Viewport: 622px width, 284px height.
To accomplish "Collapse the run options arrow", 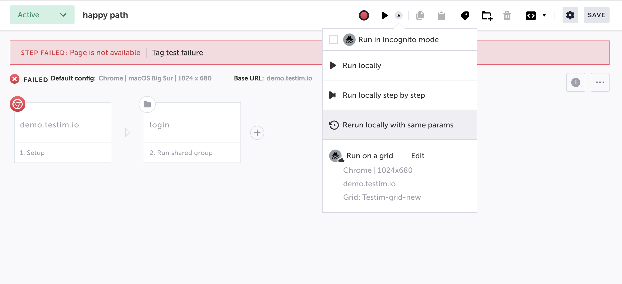I will pyautogui.click(x=399, y=15).
